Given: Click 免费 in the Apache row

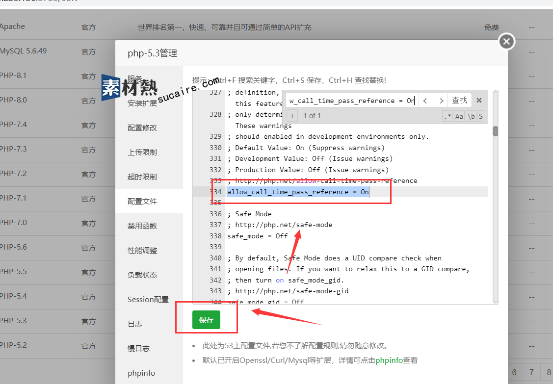Looking at the screenshot, I should (491, 27).
